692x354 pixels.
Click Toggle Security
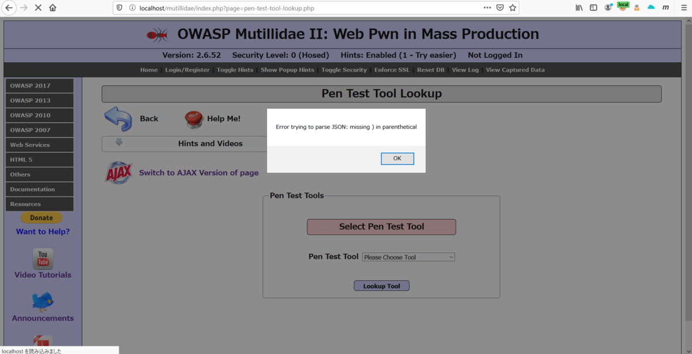[344, 70]
